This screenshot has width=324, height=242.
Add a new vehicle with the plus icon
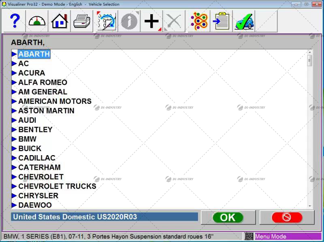click(151, 21)
